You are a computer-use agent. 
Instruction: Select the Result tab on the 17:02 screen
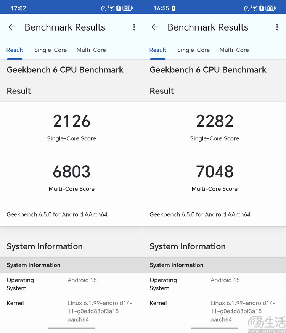pyautogui.click(x=15, y=50)
